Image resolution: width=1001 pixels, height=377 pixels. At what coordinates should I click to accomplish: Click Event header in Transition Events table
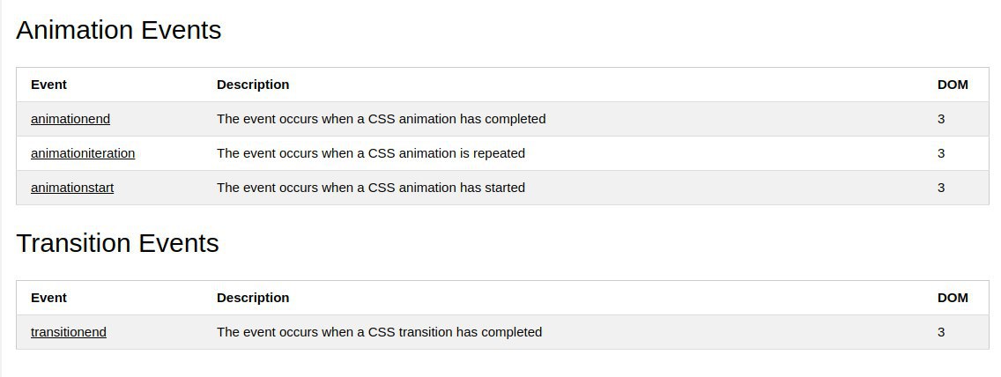(x=48, y=298)
